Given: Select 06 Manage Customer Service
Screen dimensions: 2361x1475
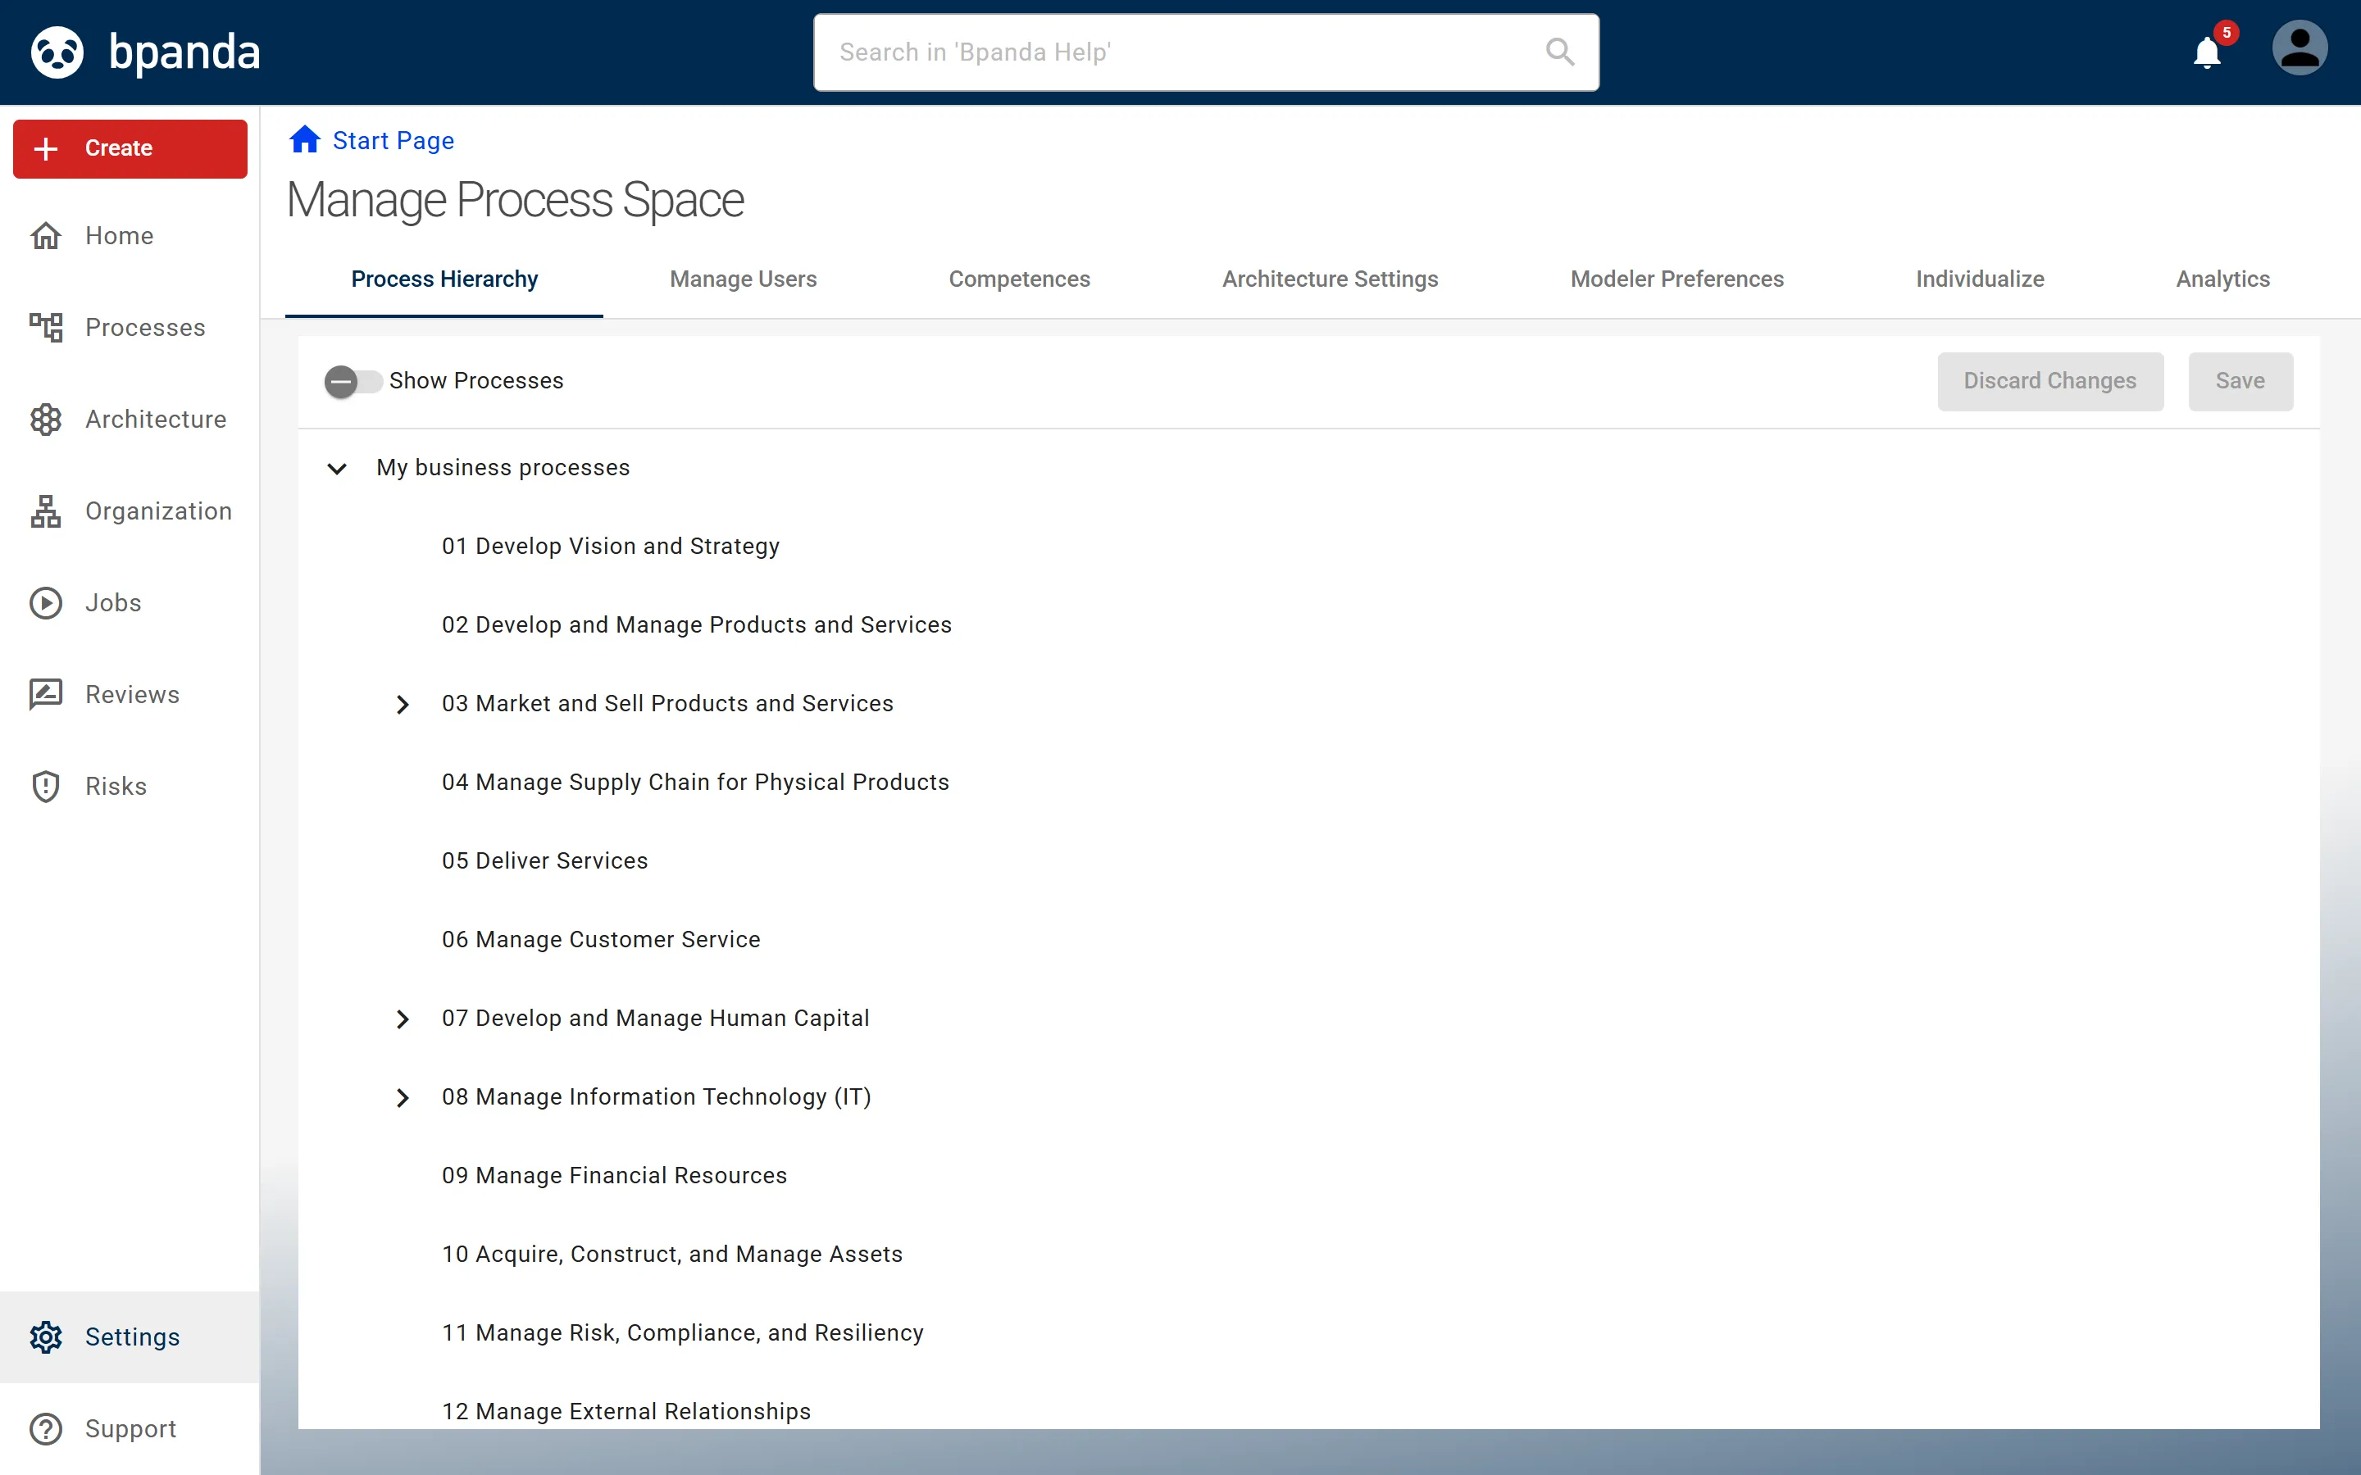Looking at the screenshot, I should [601, 939].
